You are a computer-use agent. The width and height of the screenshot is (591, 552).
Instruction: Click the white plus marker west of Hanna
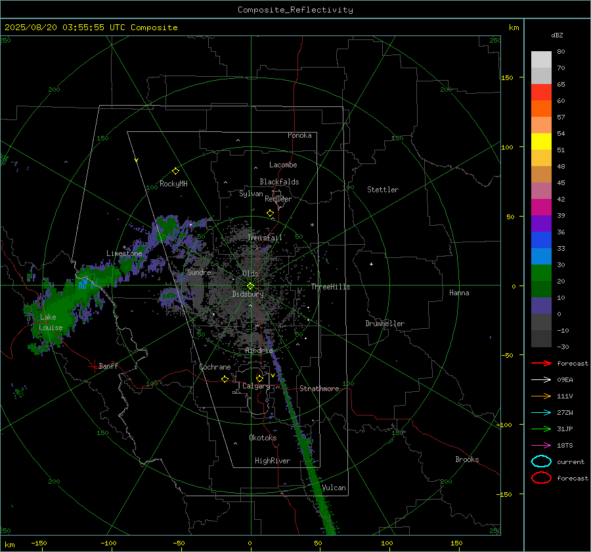click(x=371, y=264)
